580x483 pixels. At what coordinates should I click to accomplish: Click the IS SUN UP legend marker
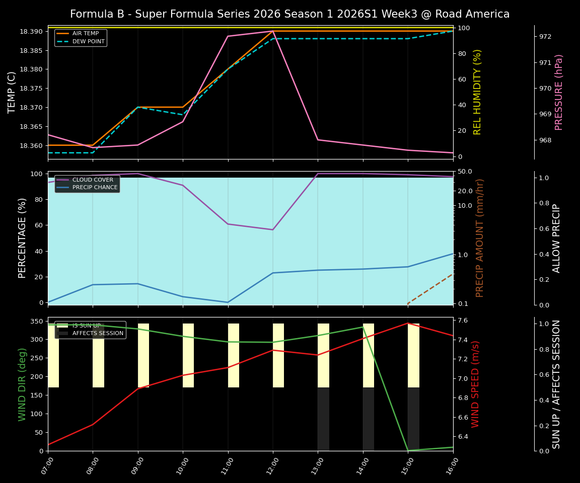(x=62, y=326)
